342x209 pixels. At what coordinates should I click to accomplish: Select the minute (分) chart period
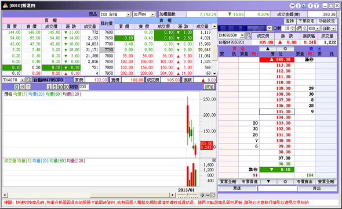(x=22, y=87)
